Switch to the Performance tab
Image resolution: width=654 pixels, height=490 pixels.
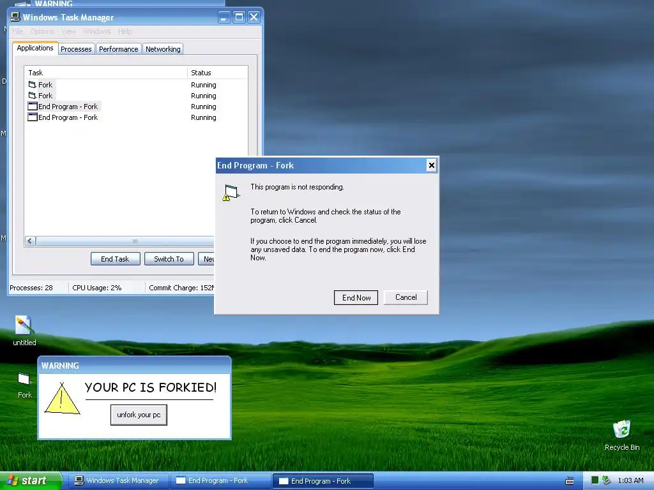[x=118, y=49]
